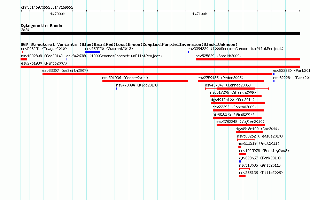Click the DGV Structural Variants track title
310x200 pixels.
pos(129,44)
